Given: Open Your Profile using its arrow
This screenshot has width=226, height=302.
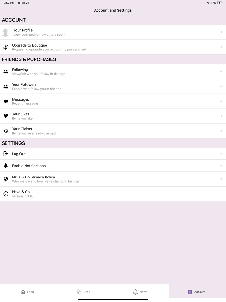Looking at the screenshot, I should pyautogui.click(x=221, y=32).
